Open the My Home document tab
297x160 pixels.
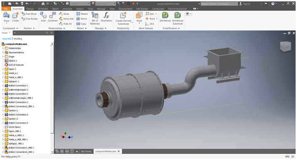point(86,151)
